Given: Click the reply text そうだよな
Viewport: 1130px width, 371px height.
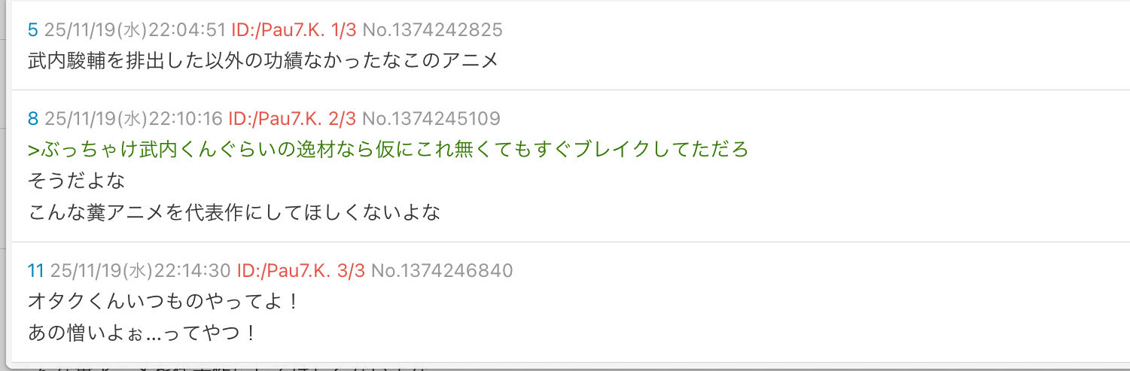Looking at the screenshot, I should 76,181.
